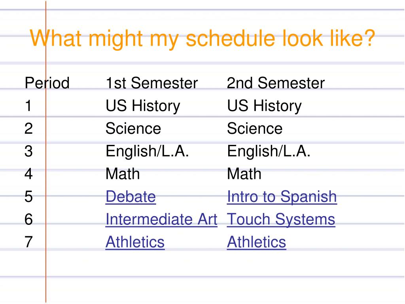Screen dimensions: 405x304
Task: Click Science in 2nd Semester column
Action: 255,129
